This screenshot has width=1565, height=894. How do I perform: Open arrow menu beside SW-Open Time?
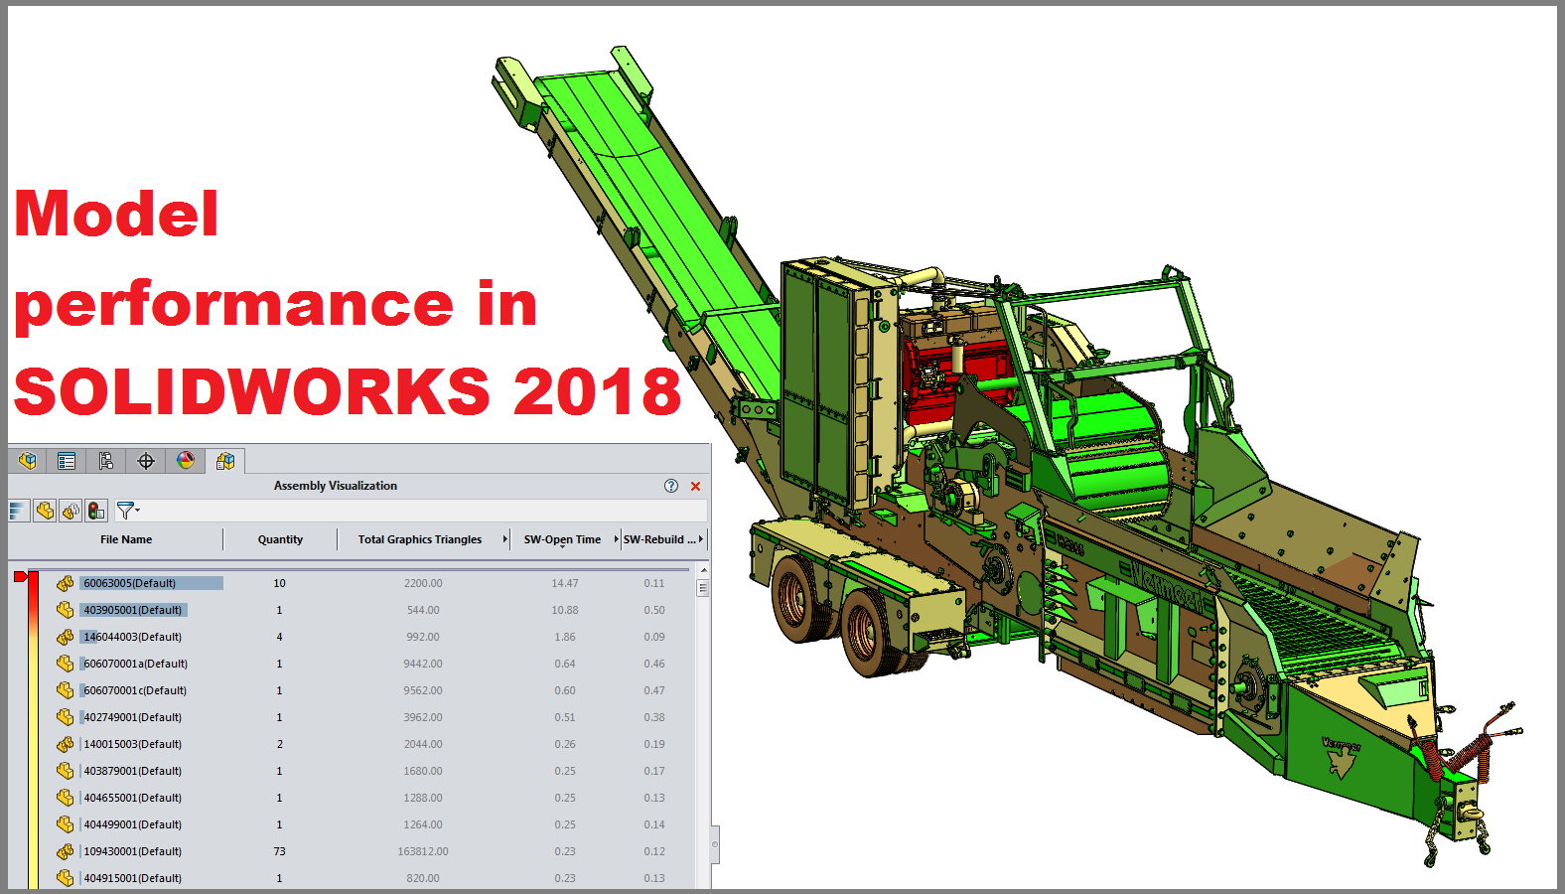pos(617,539)
